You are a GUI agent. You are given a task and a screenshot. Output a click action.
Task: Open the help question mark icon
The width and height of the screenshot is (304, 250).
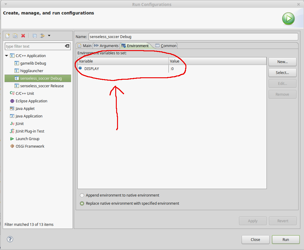click(x=10, y=239)
